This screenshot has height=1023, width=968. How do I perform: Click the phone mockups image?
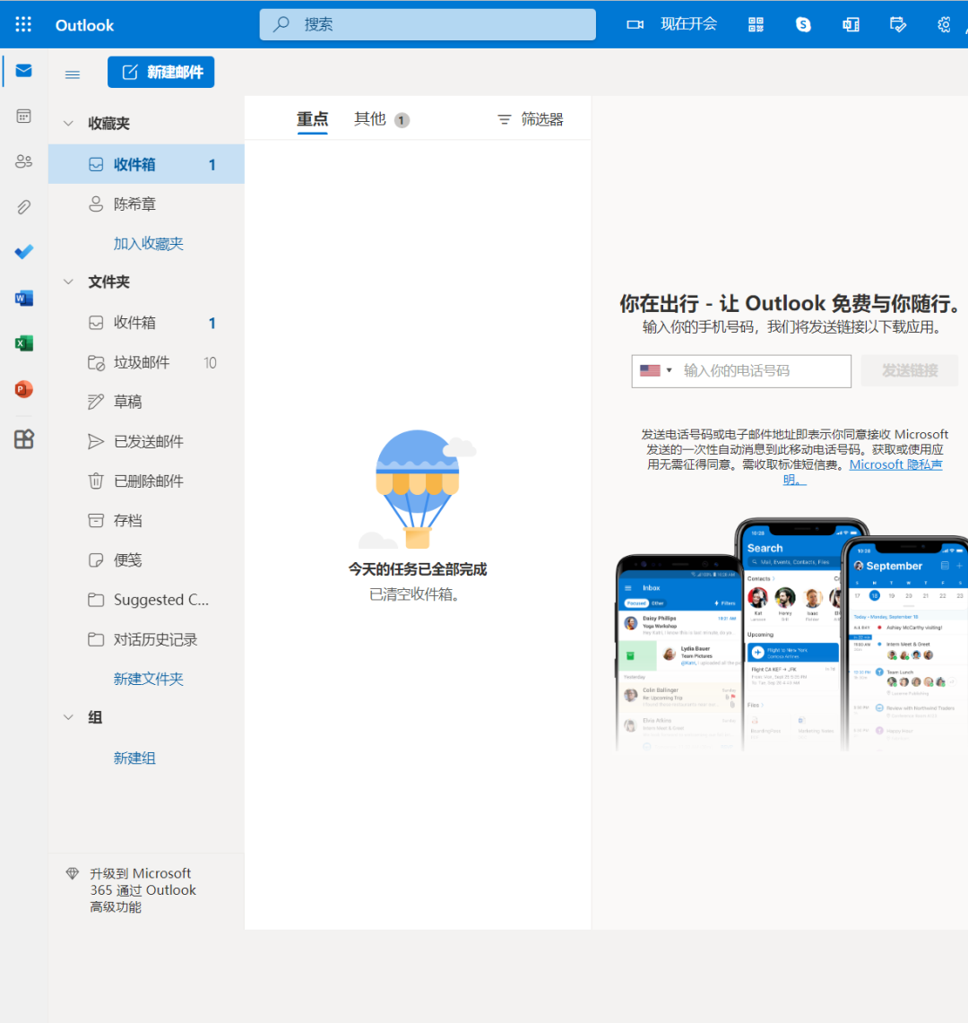791,634
